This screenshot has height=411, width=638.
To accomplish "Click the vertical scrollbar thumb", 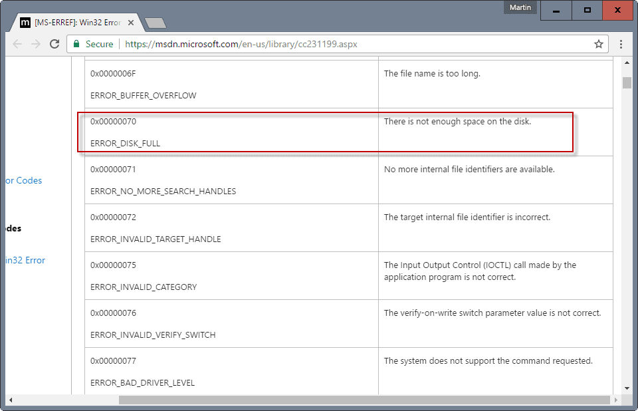I will tap(627, 82).
